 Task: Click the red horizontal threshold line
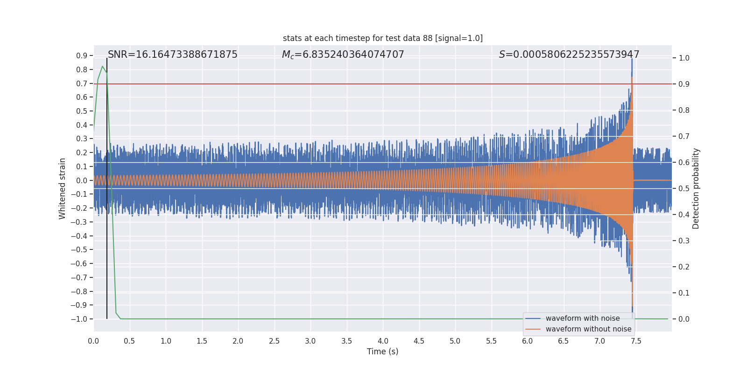(x=373, y=84)
